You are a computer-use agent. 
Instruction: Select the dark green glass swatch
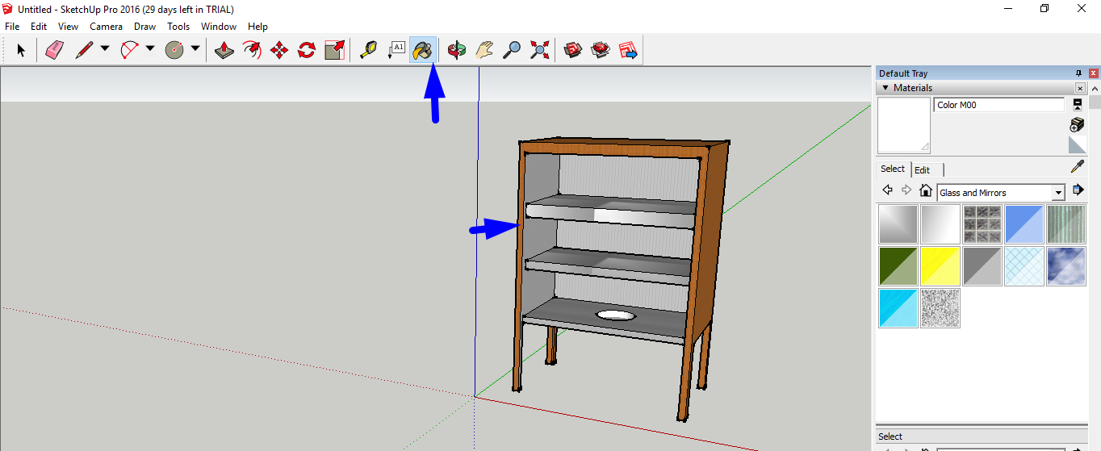tap(898, 266)
